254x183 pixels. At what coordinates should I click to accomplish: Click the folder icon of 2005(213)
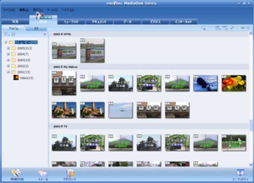click(14, 48)
